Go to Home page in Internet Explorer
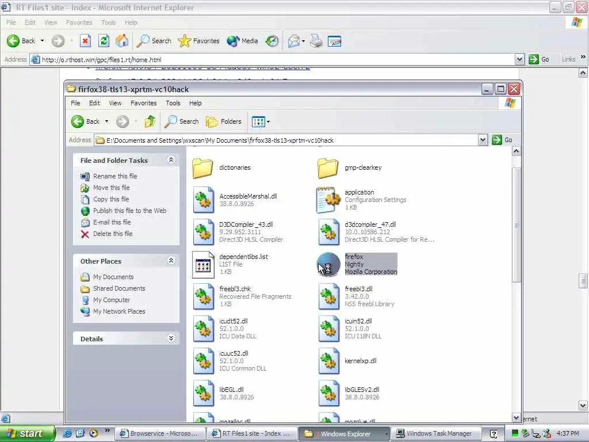This screenshot has width=589, height=442. (x=122, y=41)
